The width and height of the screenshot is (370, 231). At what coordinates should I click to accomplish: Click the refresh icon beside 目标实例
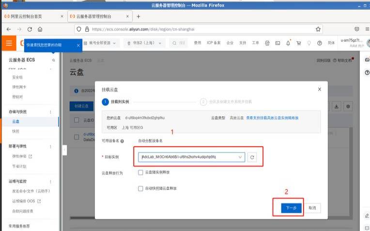252,157
